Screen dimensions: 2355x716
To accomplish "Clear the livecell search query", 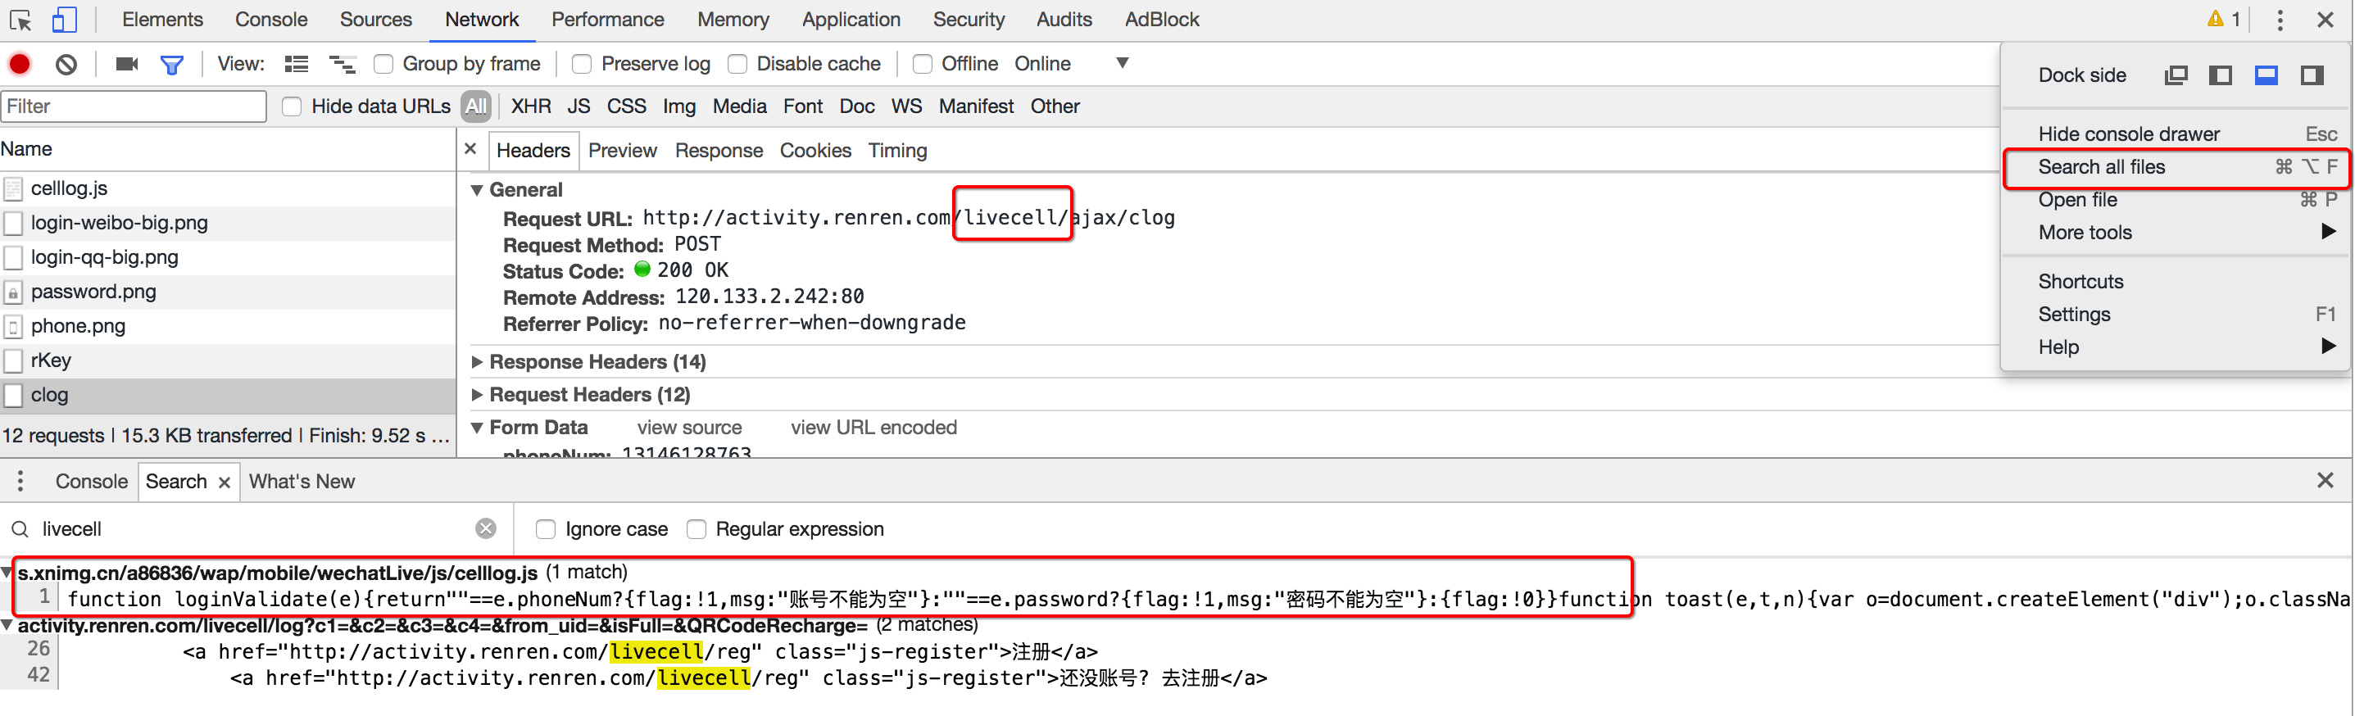I will click(x=487, y=528).
